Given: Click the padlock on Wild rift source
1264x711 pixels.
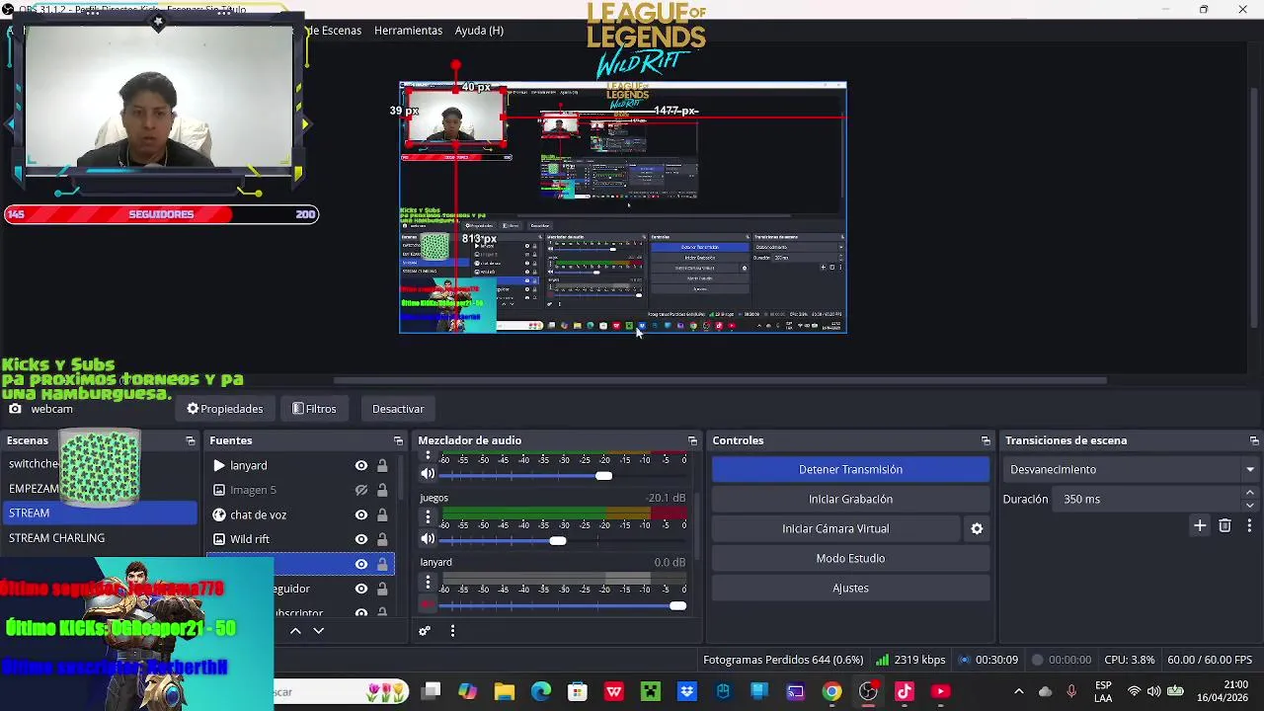Looking at the screenshot, I should (382, 539).
